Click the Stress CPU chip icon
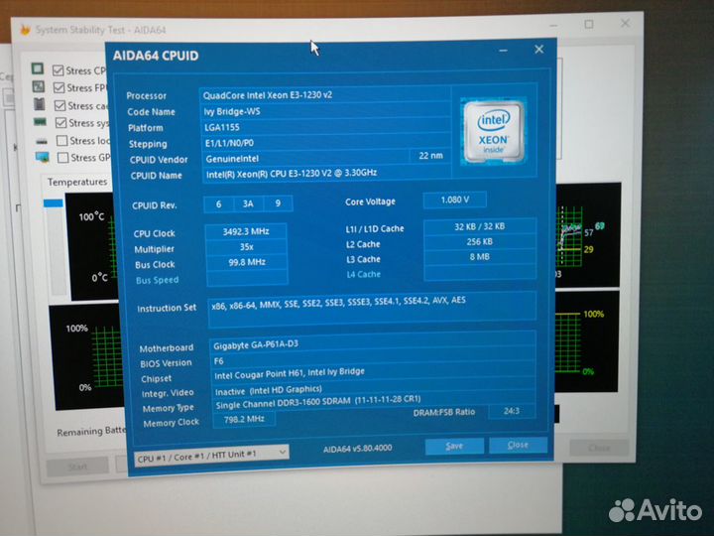Image resolution: width=714 pixels, height=536 pixels. coord(38,68)
